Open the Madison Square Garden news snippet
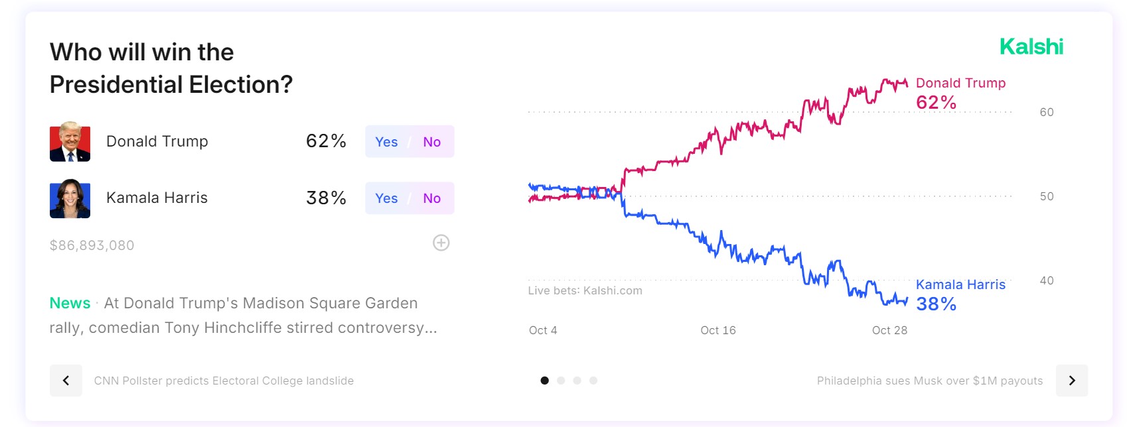Image resolution: width=1127 pixels, height=427 pixels. [244, 316]
